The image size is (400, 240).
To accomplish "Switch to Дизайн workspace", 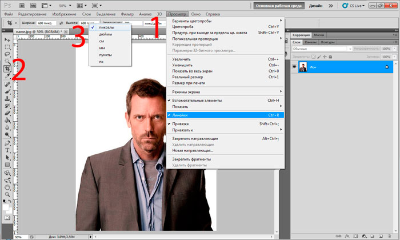I will [x=315, y=6].
